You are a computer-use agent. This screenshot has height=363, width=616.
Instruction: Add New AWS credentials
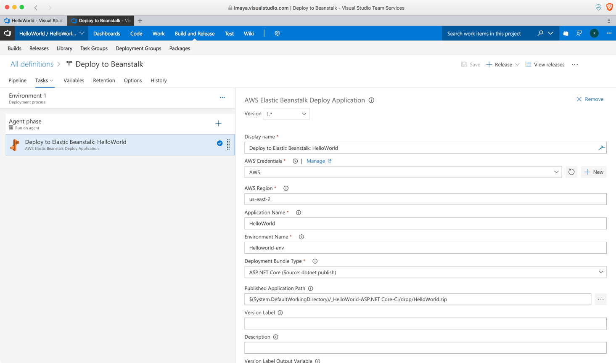[x=594, y=172]
